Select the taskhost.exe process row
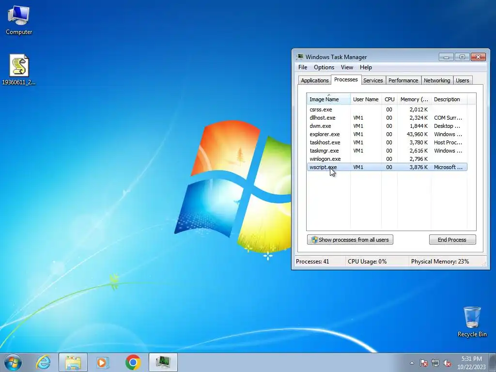 (387, 142)
